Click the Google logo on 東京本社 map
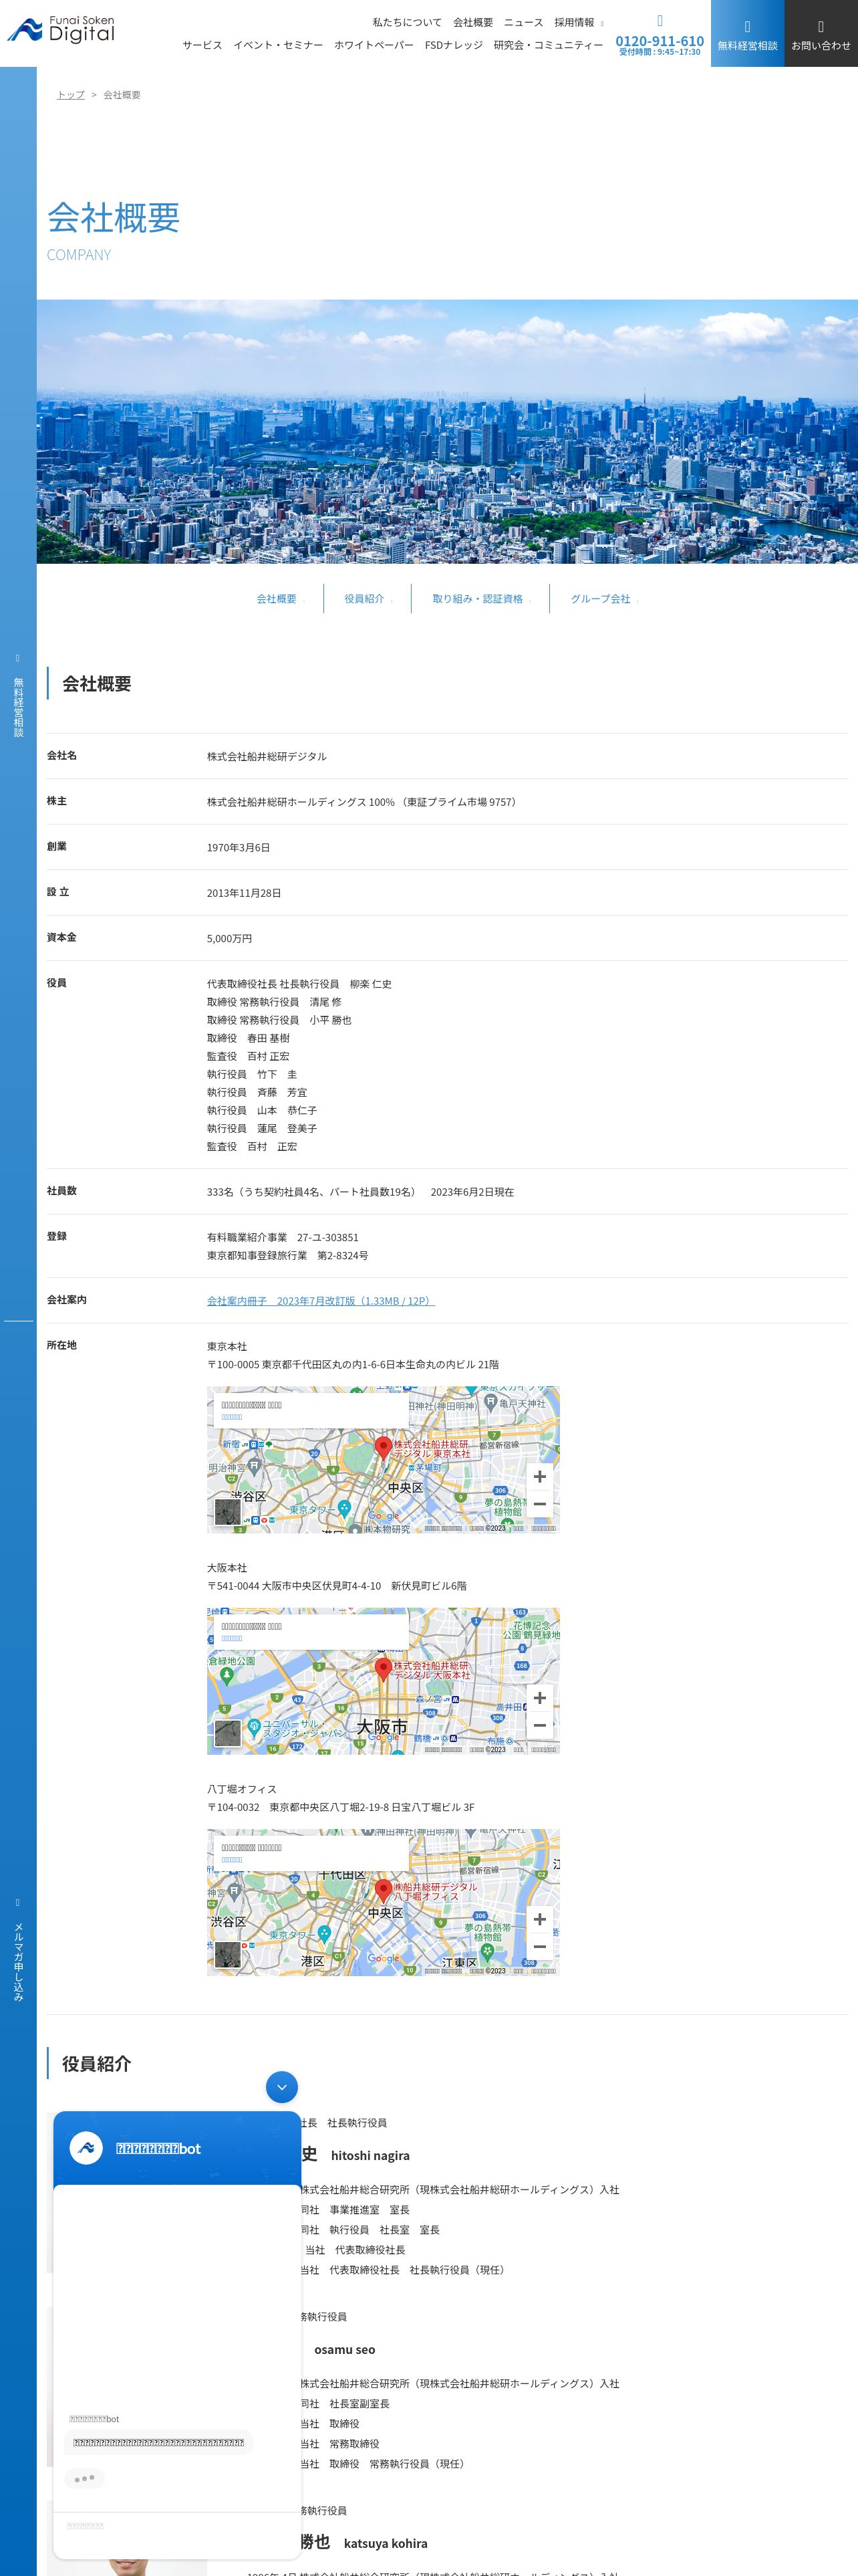The image size is (858, 2576). click(384, 1516)
